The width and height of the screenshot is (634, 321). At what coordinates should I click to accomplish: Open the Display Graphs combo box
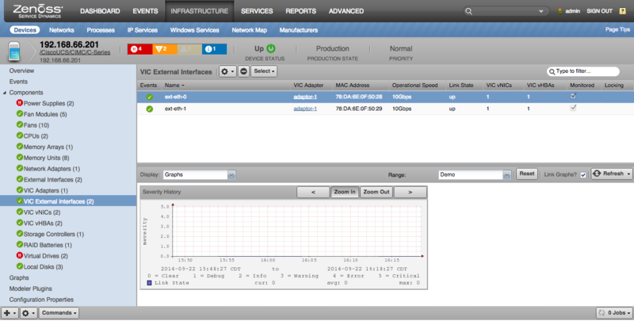(x=200, y=174)
